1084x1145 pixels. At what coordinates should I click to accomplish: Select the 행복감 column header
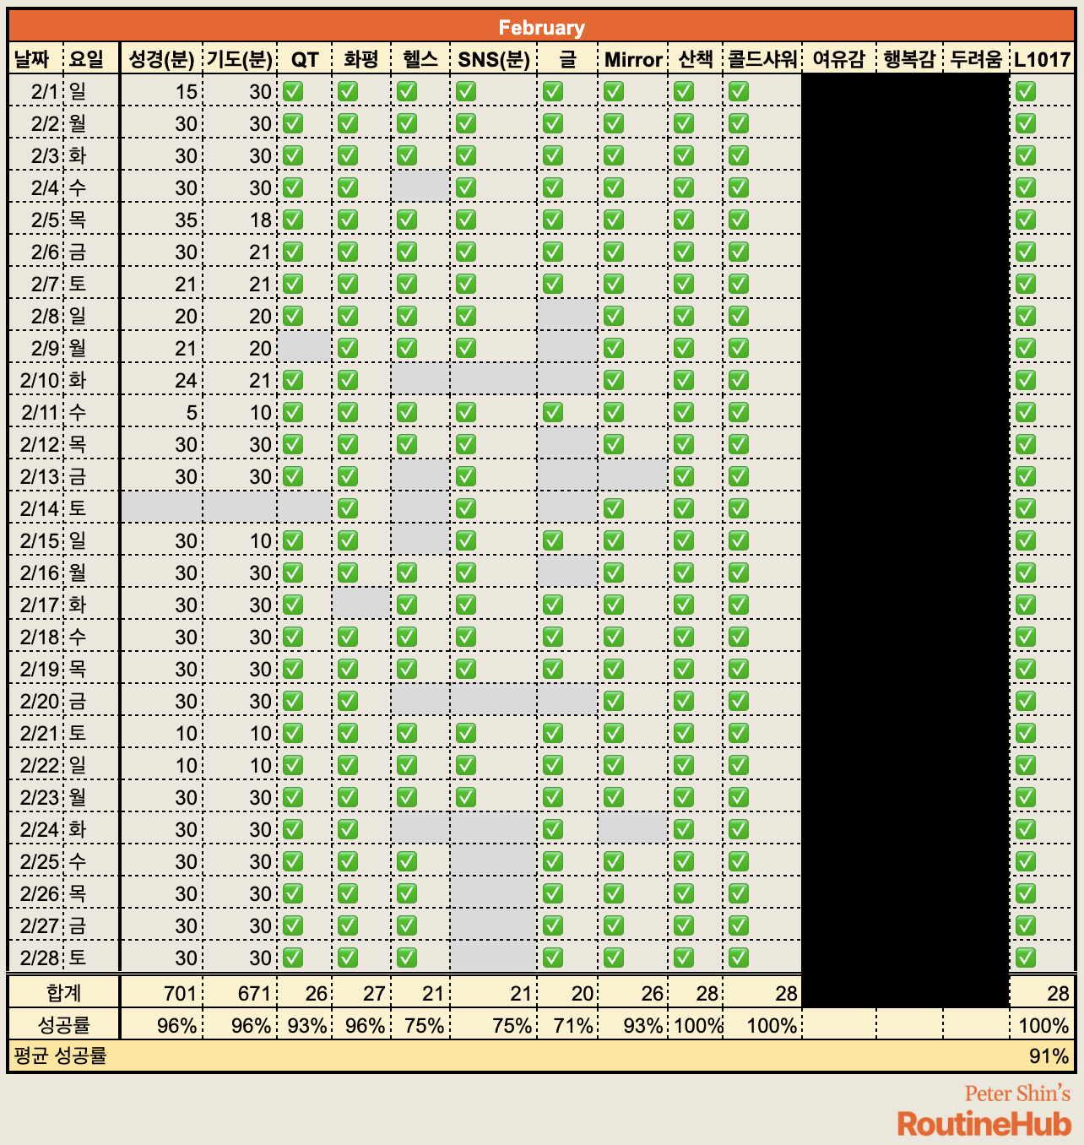tap(909, 59)
